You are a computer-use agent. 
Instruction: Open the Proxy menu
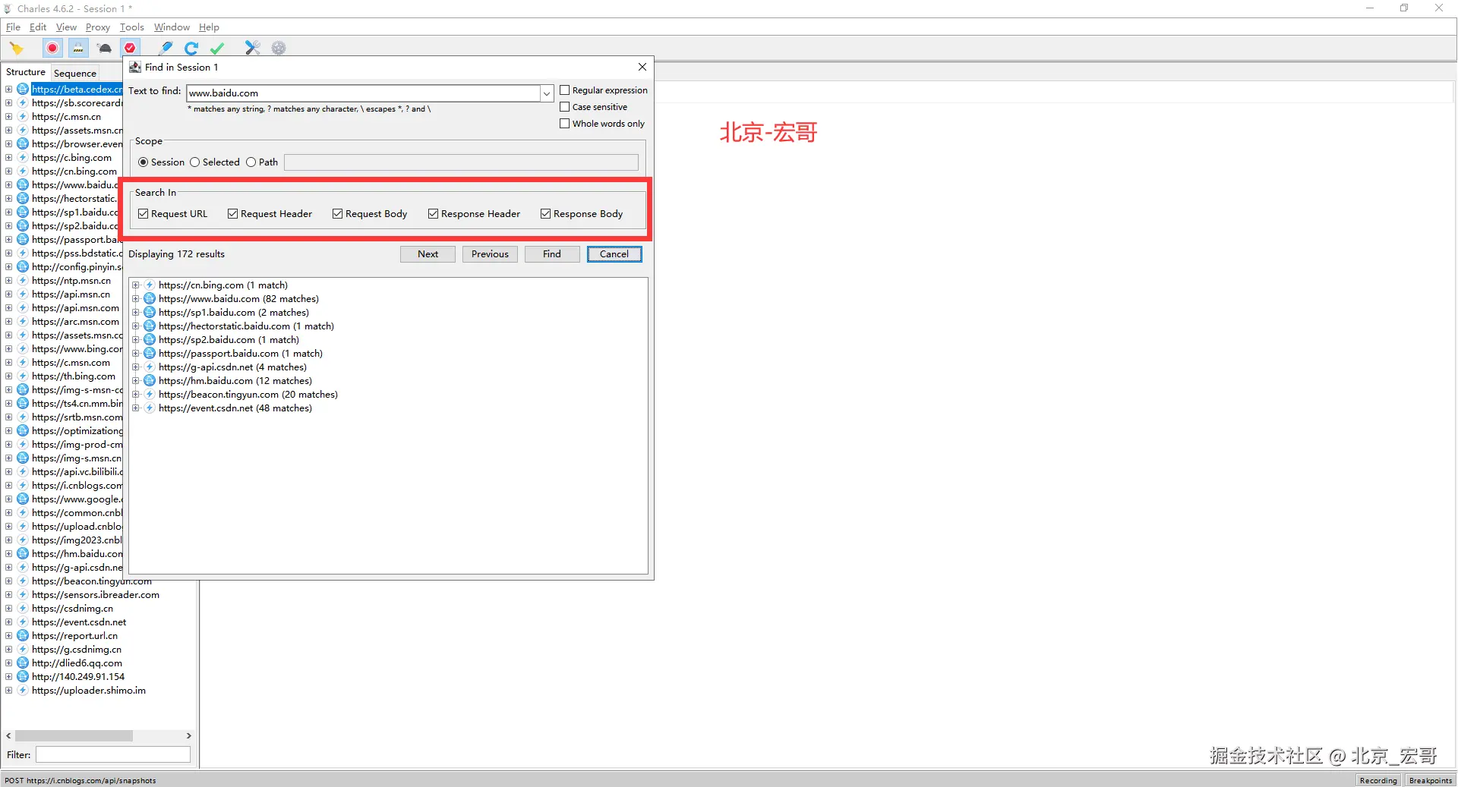point(98,27)
